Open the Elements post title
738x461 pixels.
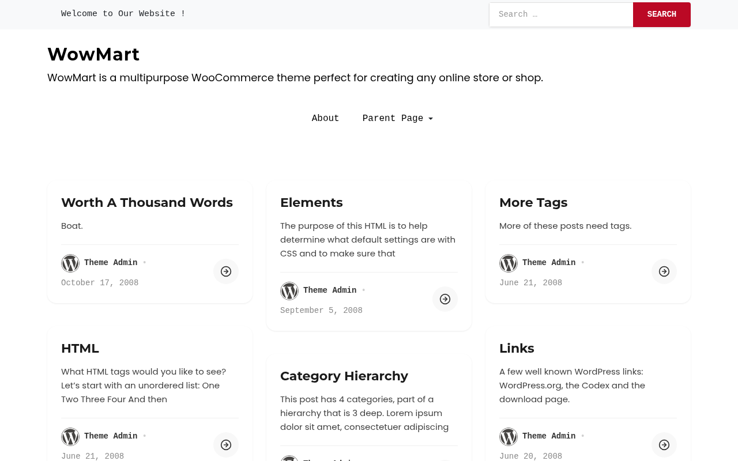pos(311,203)
